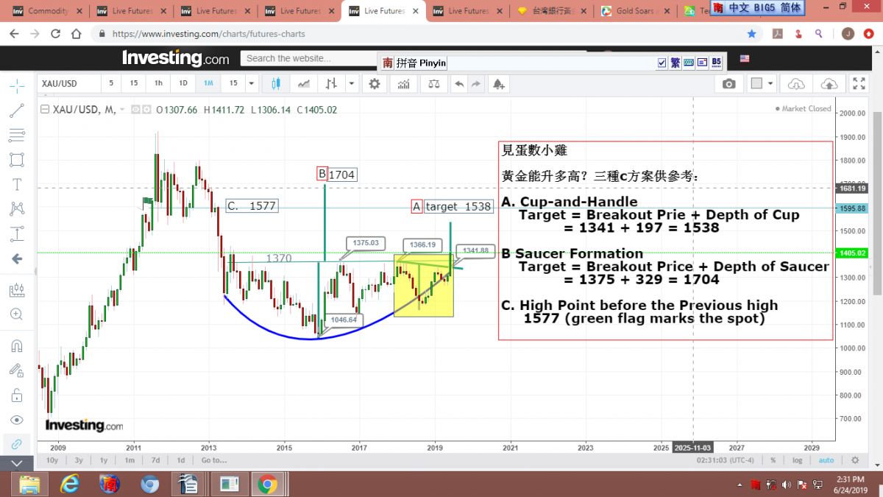This screenshot has height=497, width=883.
Task: Open the measure ruler tool
Action: pyautogui.click(x=16, y=290)
